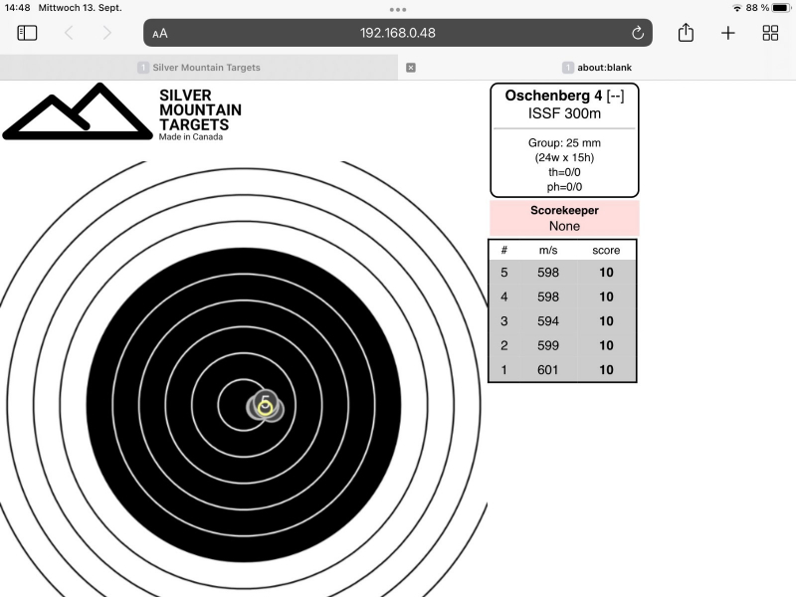The image size is (796, 597).
Task: Reload the current page
Action: click(638, 33)
